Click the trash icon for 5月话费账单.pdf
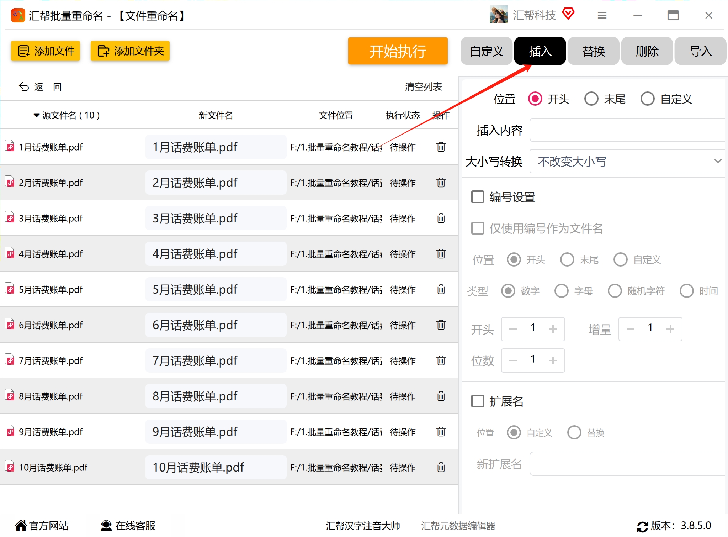 [441, 289]
